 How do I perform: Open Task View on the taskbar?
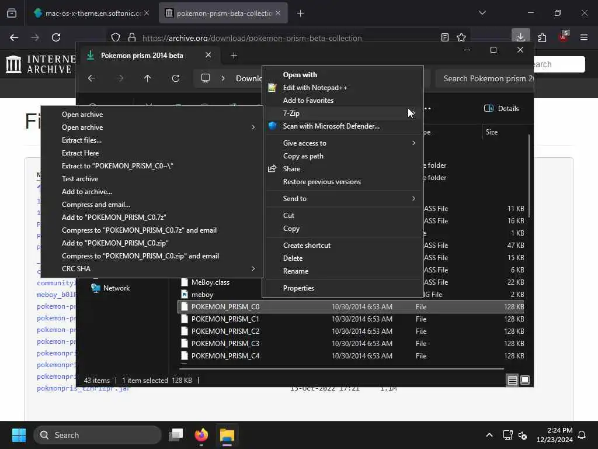[176, 435]
